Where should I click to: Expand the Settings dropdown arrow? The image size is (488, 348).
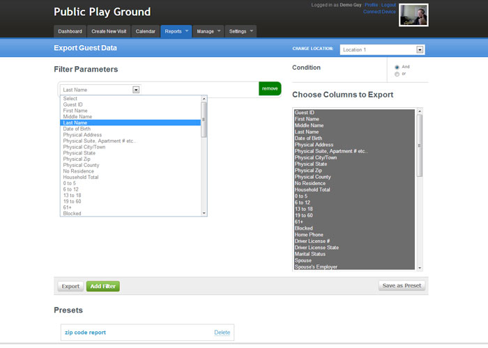(252, 31)
